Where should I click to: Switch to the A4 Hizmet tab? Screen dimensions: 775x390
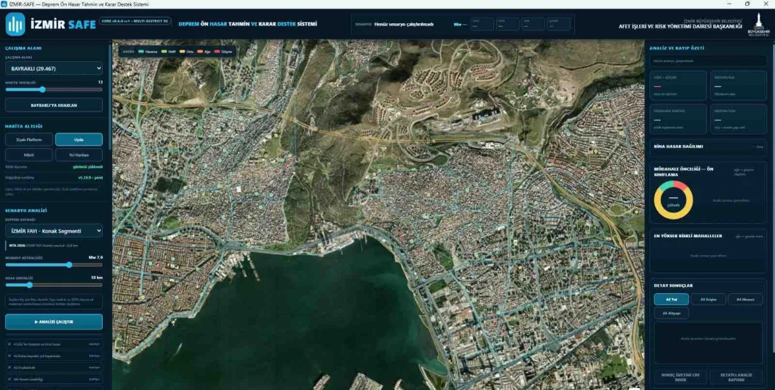tap(745, 299)
